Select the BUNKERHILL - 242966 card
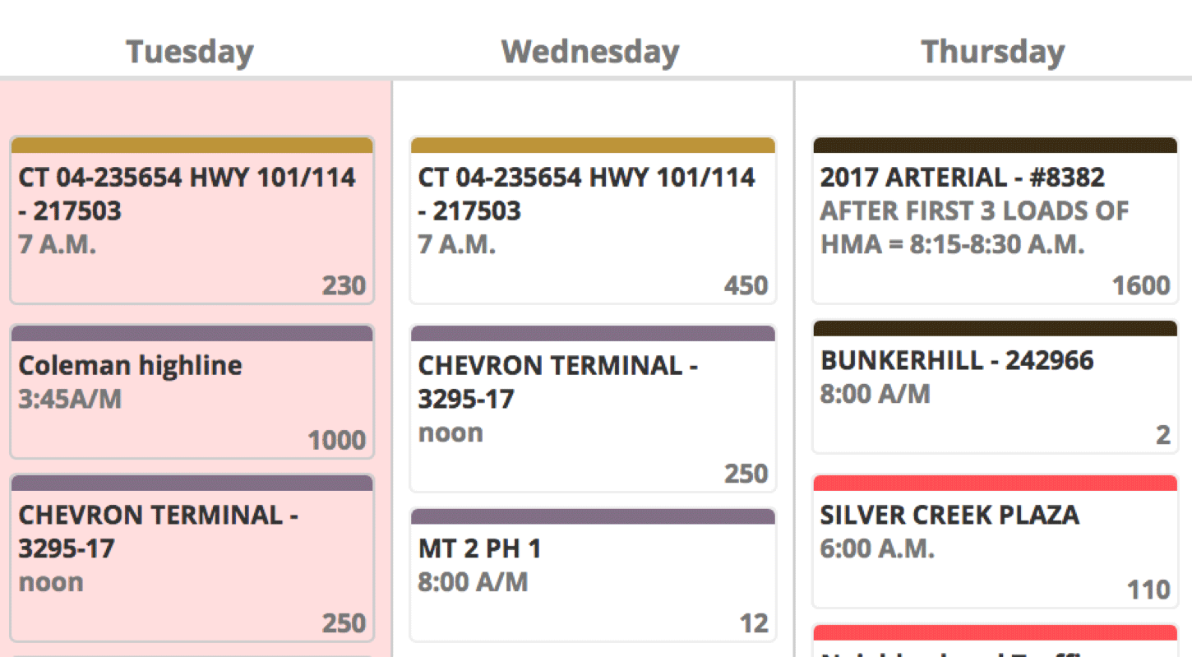This screenshot has width=1192, height=657. point(996,386)
